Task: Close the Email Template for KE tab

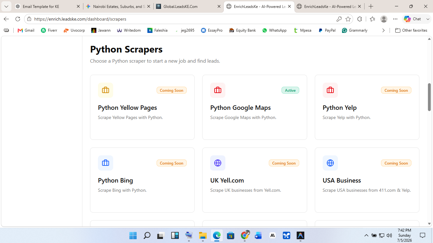Action: pyautogui.click(x=78, y=6)
